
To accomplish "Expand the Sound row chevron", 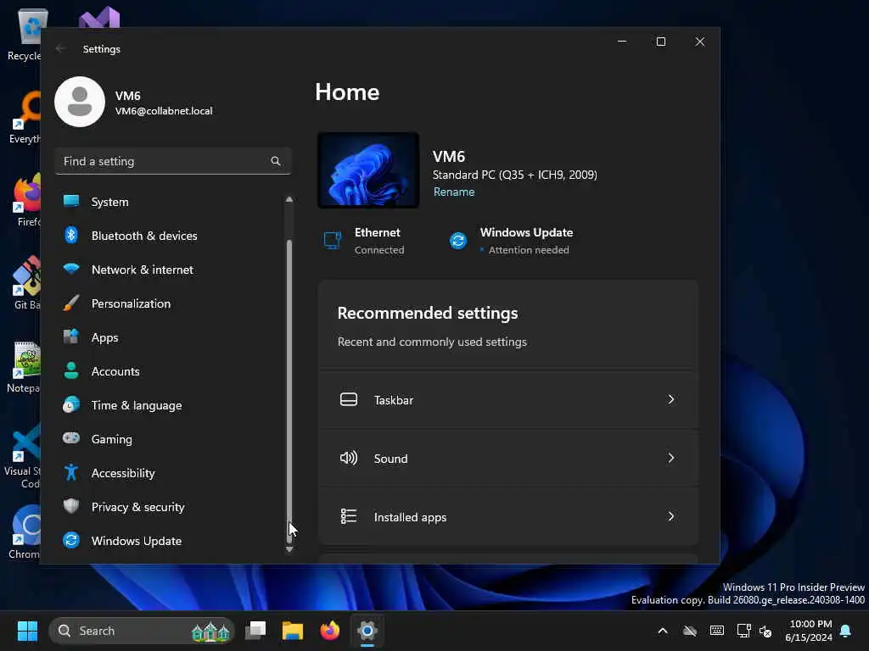I will point(671,459).
